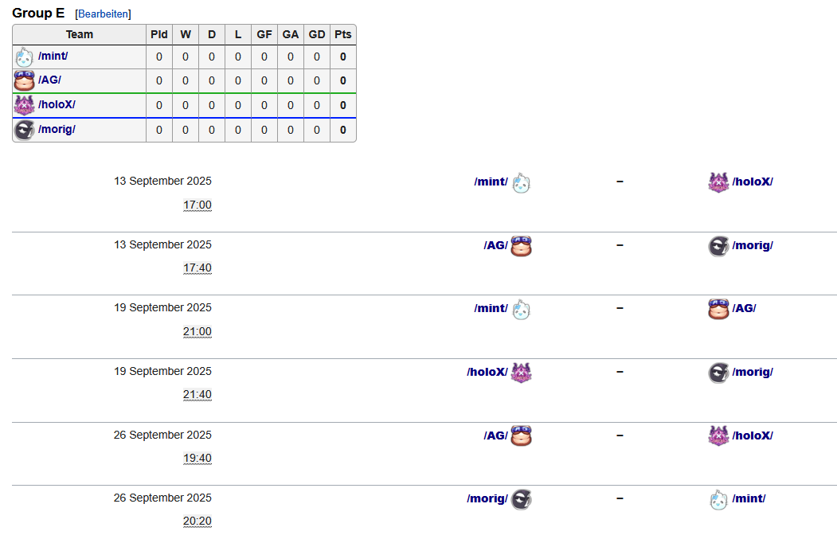Click /holoX/ logo in 21:40 match row
The height and width of the screenshot is (539, 837).
[521, 373]
